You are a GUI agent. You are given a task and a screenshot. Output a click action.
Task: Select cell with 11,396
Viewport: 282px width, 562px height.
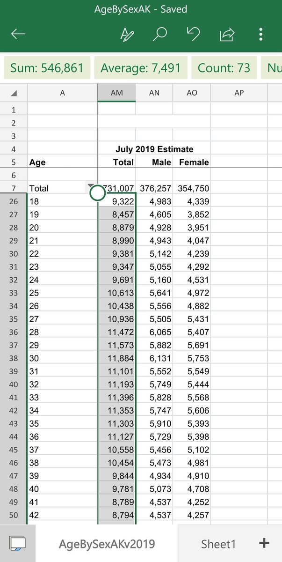pyautogui.click(x=117, y=398)
